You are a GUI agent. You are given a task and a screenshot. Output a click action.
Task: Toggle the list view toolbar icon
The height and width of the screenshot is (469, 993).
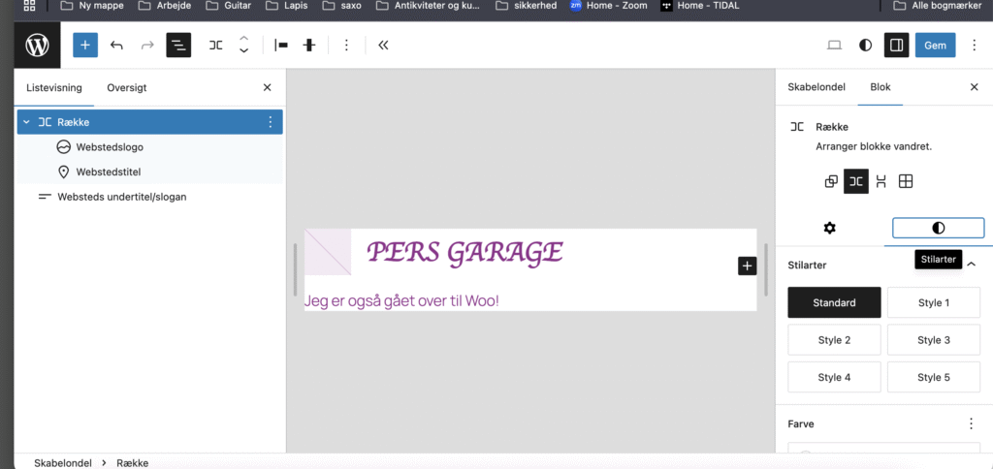(x=177, y=45)
